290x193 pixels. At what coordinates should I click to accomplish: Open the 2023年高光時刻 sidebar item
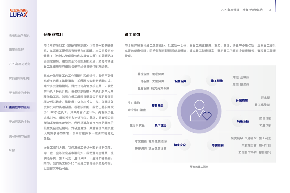pos(20,64)
